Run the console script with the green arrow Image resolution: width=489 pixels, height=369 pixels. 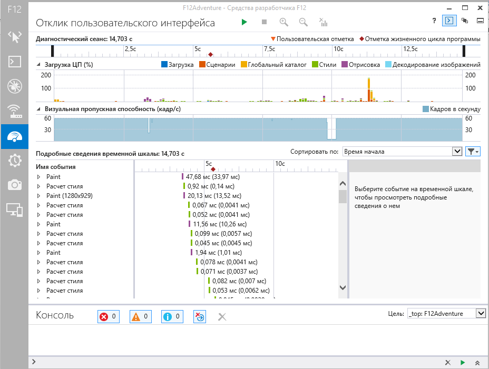(x=463, y=363)
